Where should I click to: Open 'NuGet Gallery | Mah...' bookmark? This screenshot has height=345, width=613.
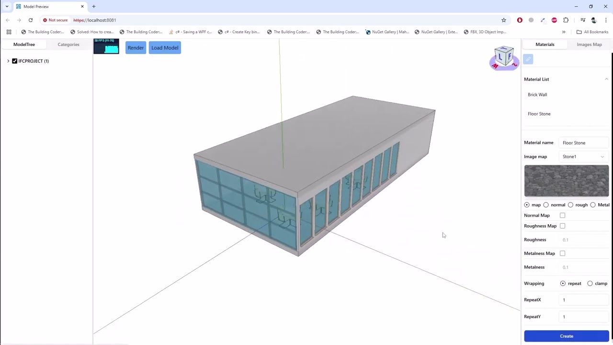387,32
